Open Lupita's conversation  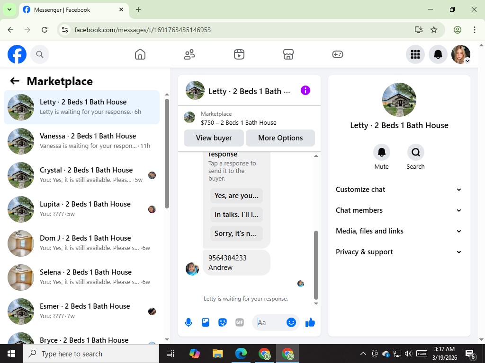[81, 209]
